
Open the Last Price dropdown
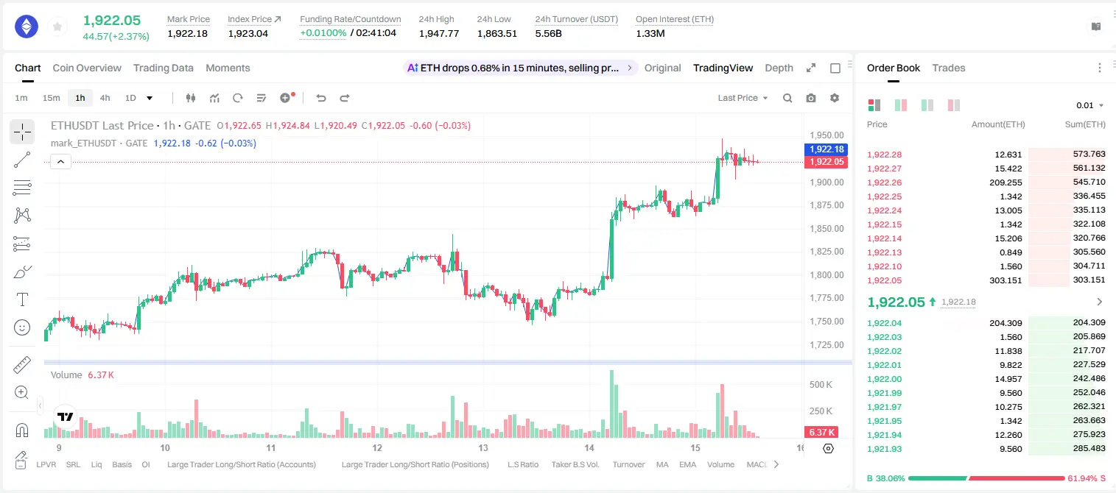[743, 98]
